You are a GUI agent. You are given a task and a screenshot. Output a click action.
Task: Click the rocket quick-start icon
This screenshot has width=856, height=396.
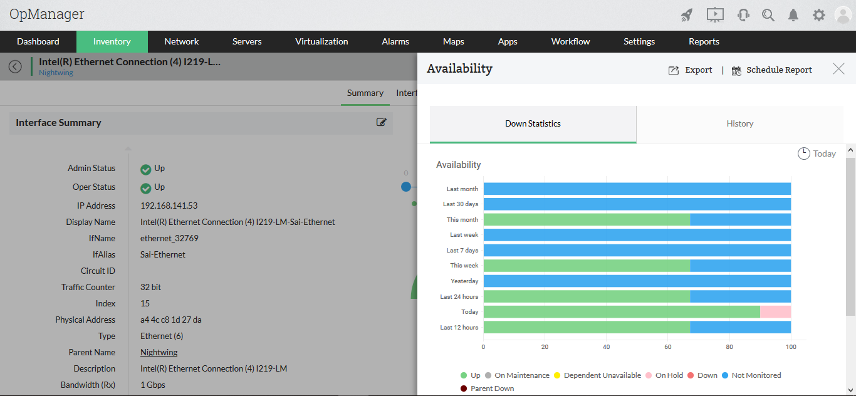(x=687, y=15)
